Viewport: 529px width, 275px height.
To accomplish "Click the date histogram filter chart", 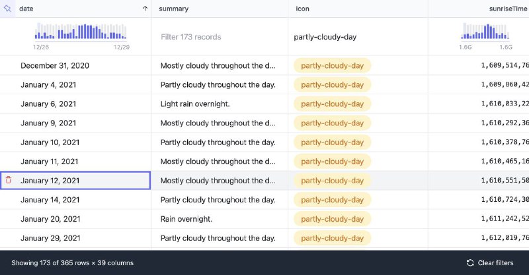I will point(81,32).
